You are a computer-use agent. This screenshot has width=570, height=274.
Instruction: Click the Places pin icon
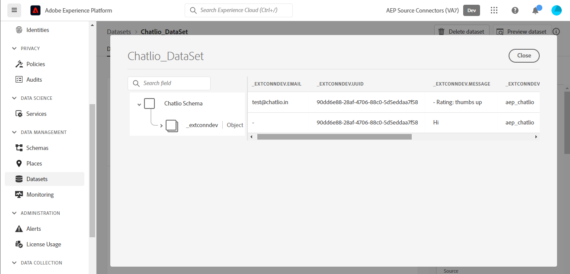tap(19, 163)
